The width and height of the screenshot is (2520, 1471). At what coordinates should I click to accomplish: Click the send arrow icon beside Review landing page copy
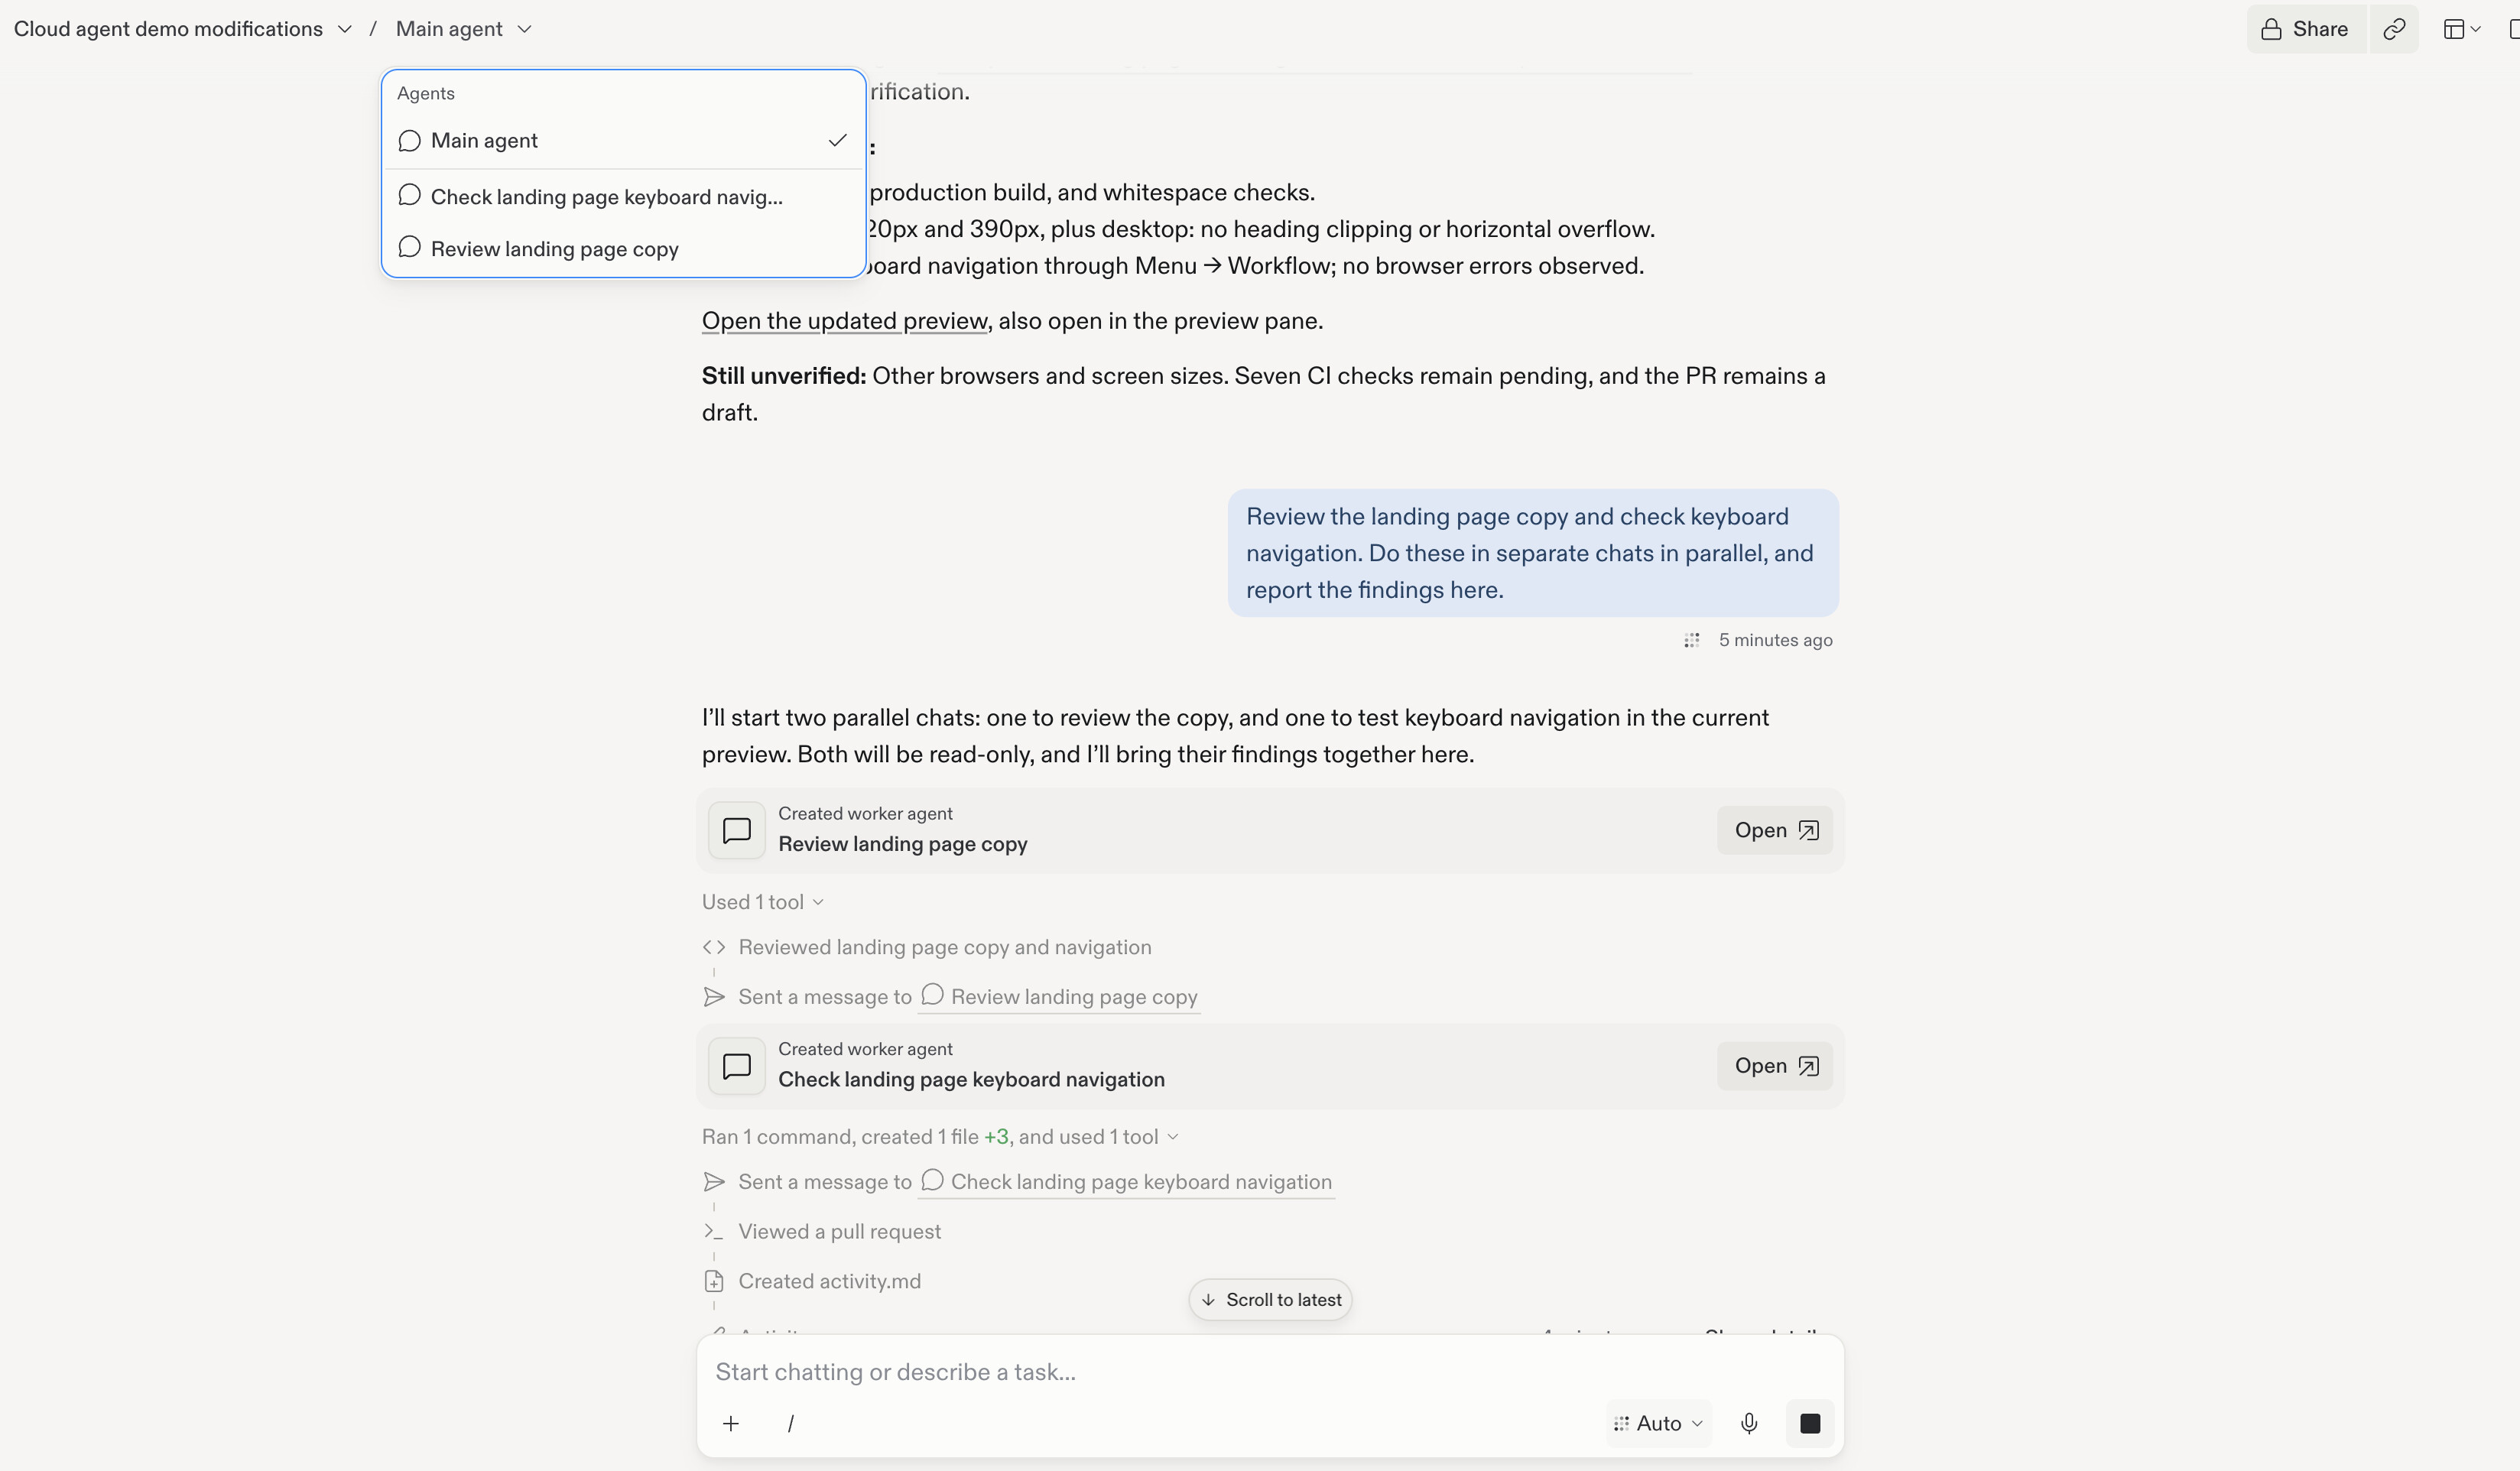[x=714, y=997]
